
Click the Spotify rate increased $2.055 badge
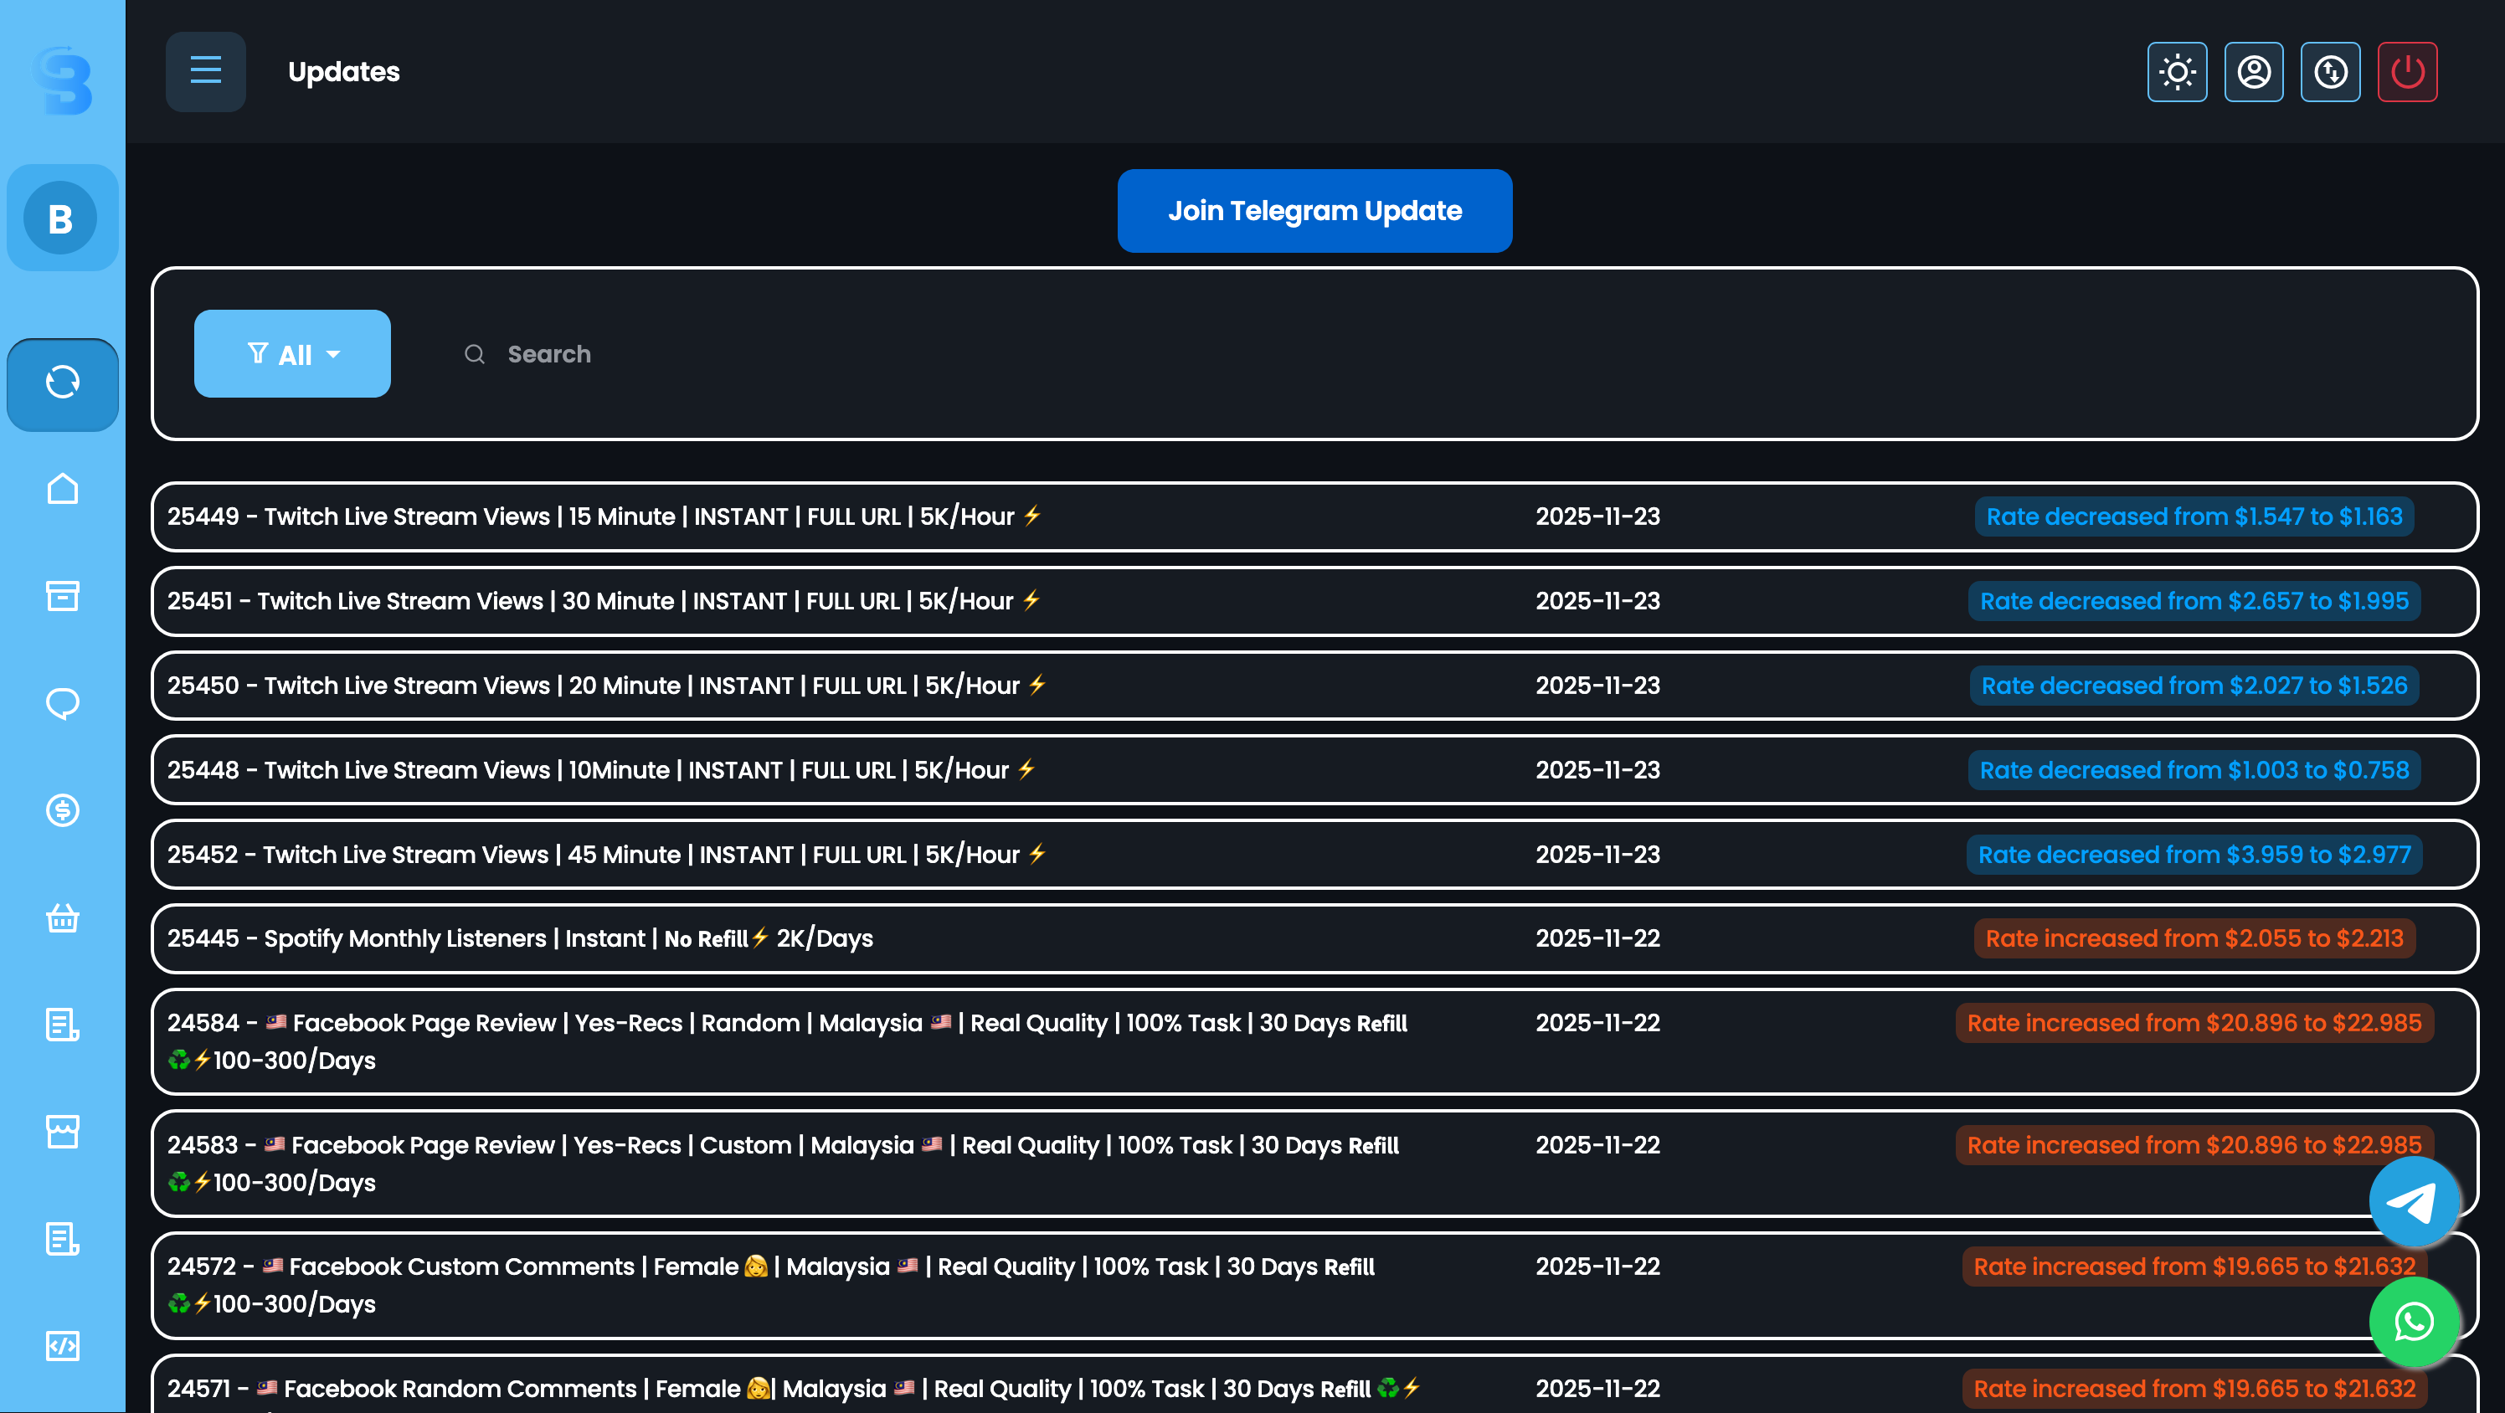point(2194,938)
